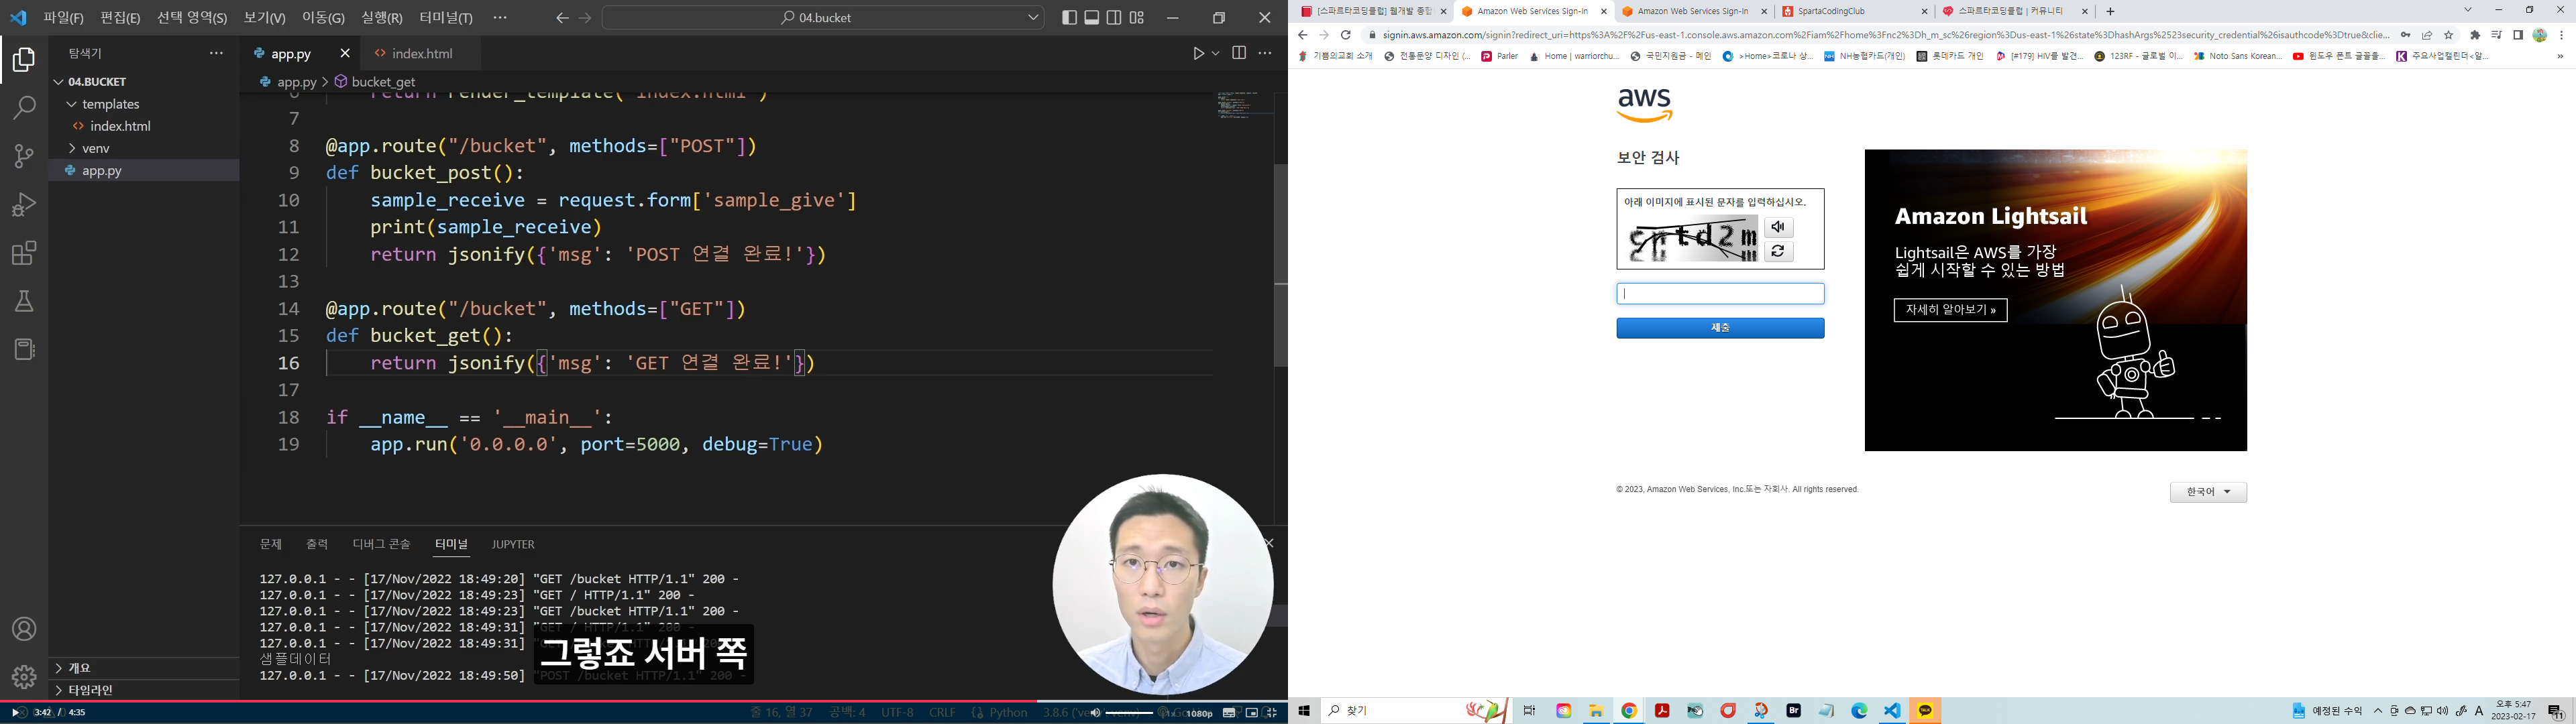Expand the 타임라인 timeline section
This screenshot has width=2576, height=724.
59,690
